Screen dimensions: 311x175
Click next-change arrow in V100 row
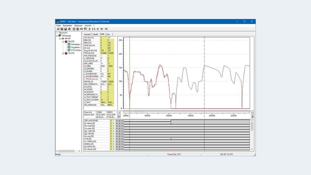click(x=122, y=139)
